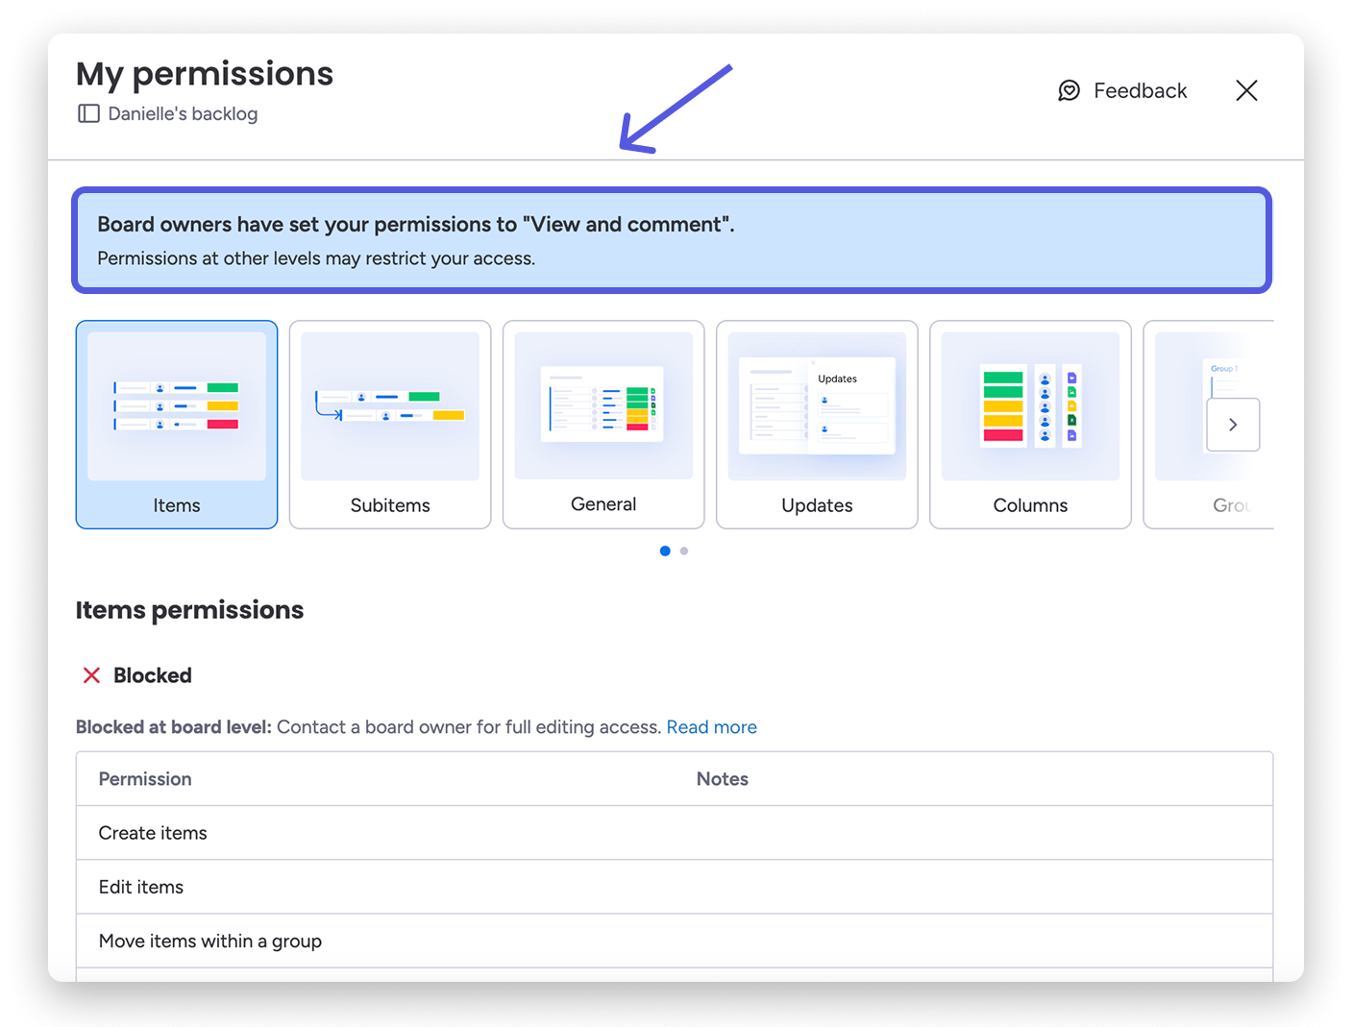Click the board icon beside Danielle's backlog
Image resolution: width=1352 pixels, height=1027 pixels.
pos(88,113)
